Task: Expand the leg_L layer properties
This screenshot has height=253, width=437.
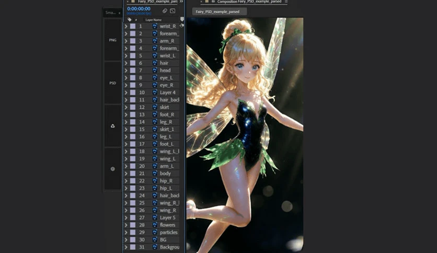Action: coord(125,136)
